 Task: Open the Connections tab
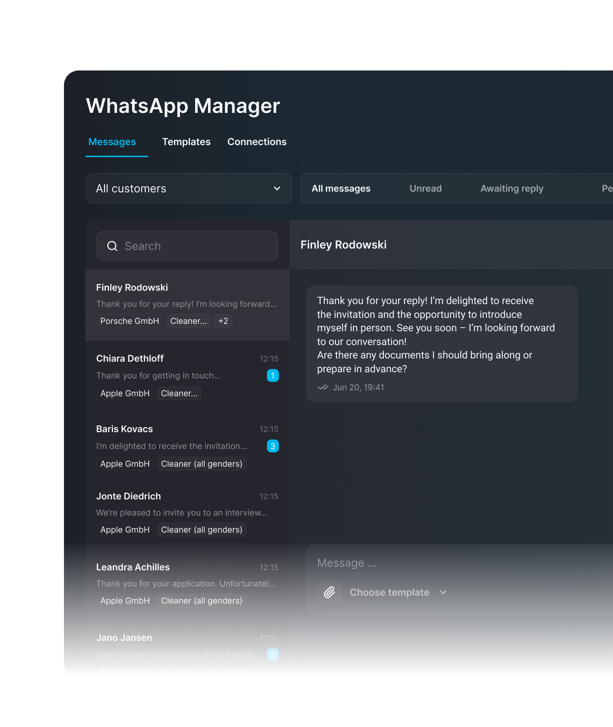click(x=257, y=142)
